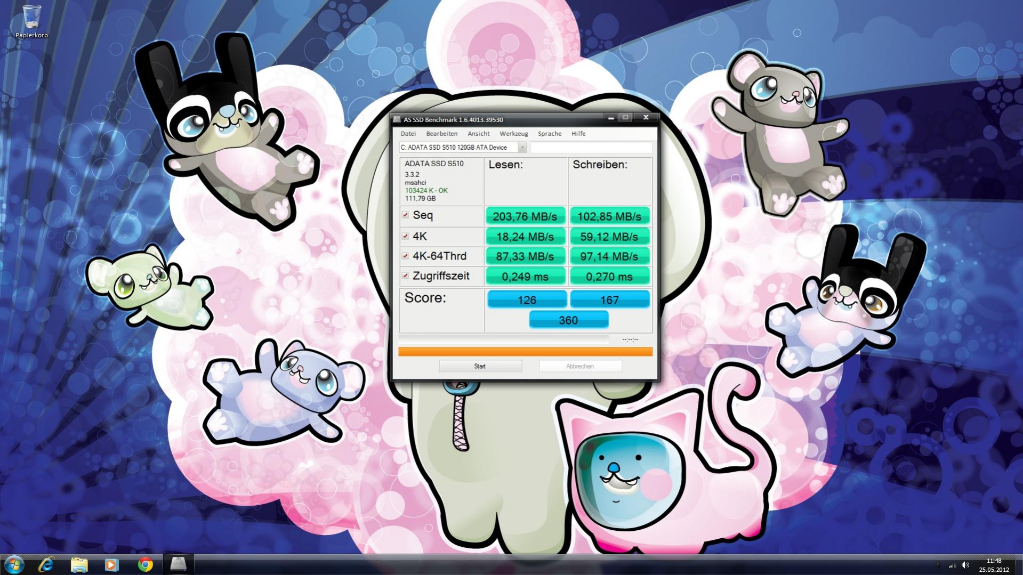Click the Start benchmark button
This screenshot has height=575, width=1023.
(x=480, y=366)
